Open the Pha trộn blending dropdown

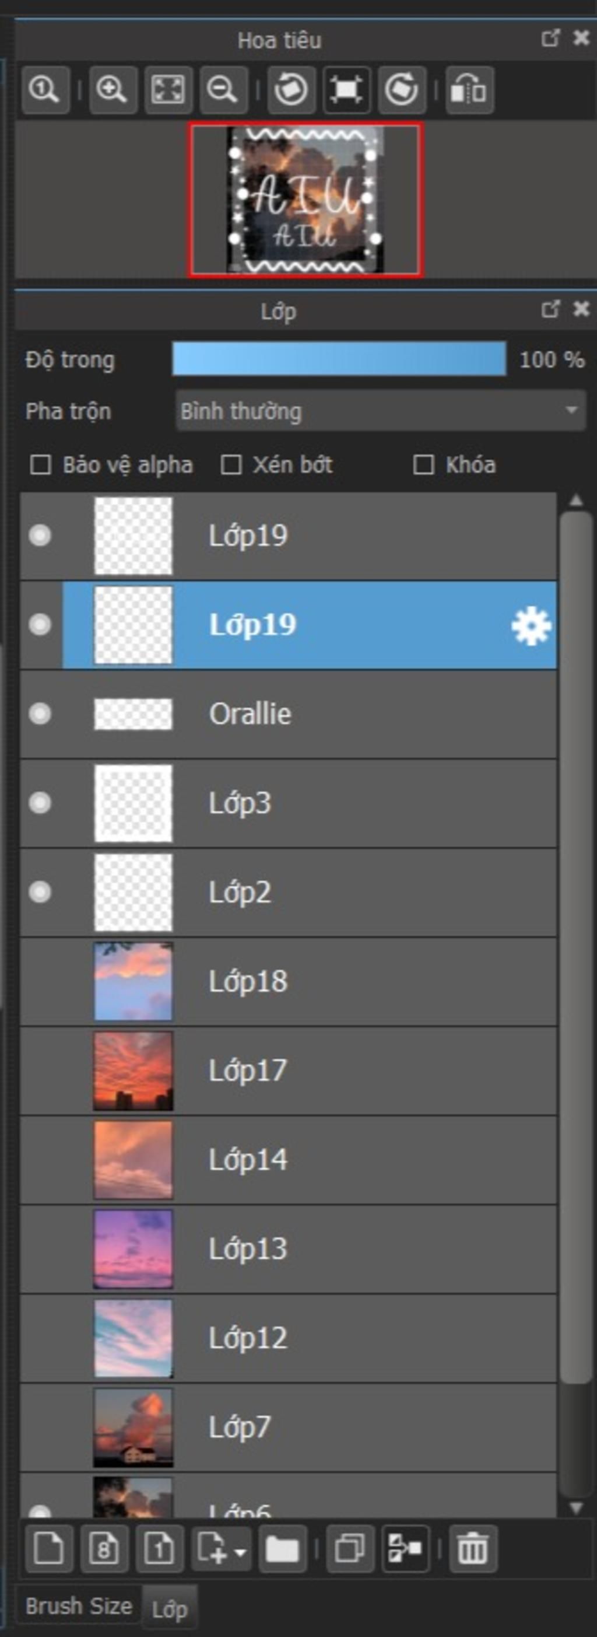coord(381,411)
